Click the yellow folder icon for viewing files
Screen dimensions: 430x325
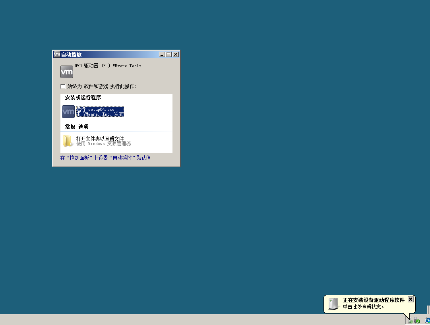point(68,141)
